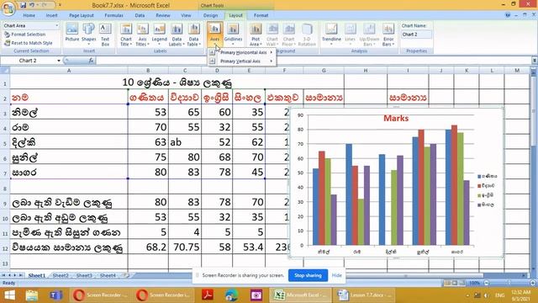Click the taskbar clock showing 12:32 AM

click(521, 295)
